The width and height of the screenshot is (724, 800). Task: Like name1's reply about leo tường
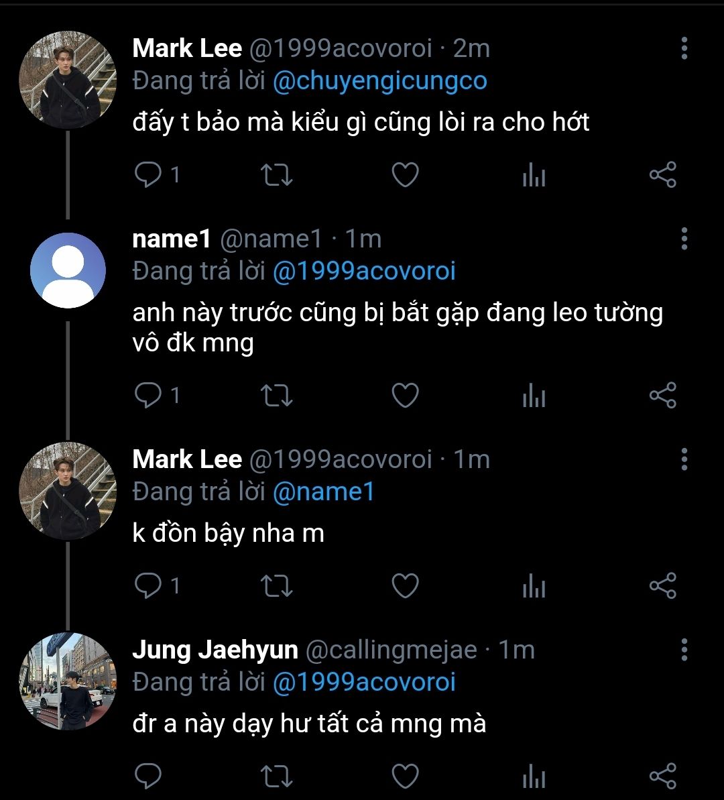(405, 396)
